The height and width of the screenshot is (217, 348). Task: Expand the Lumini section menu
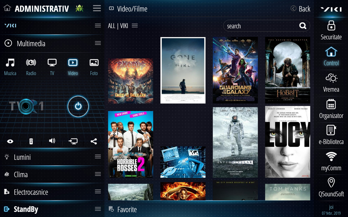tap(98, 157)
